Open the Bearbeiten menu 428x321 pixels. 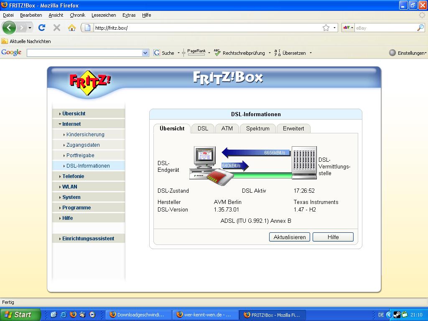pyautogui.click(x=31, y=15)
